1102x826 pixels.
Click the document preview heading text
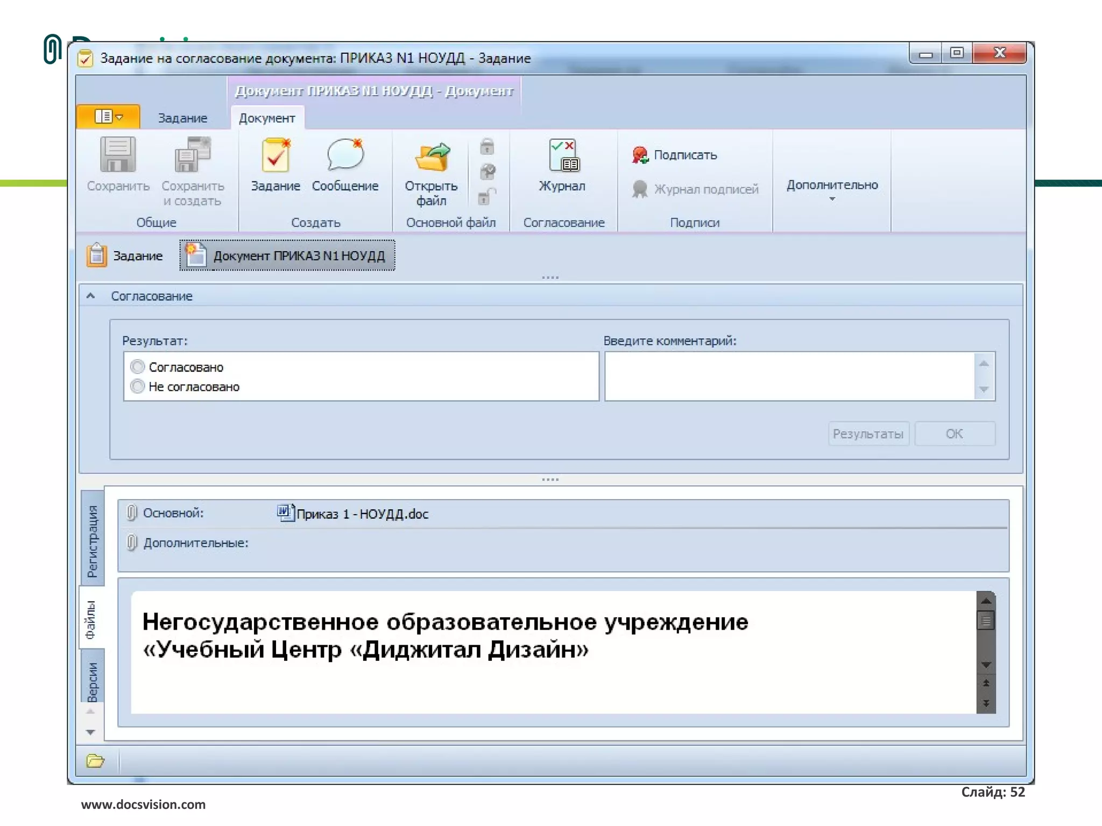point(445,636)
